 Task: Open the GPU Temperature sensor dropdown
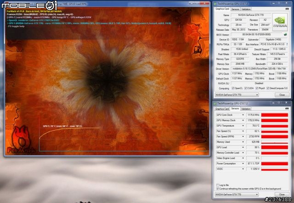pyautogui.click(x=243, y=126)
